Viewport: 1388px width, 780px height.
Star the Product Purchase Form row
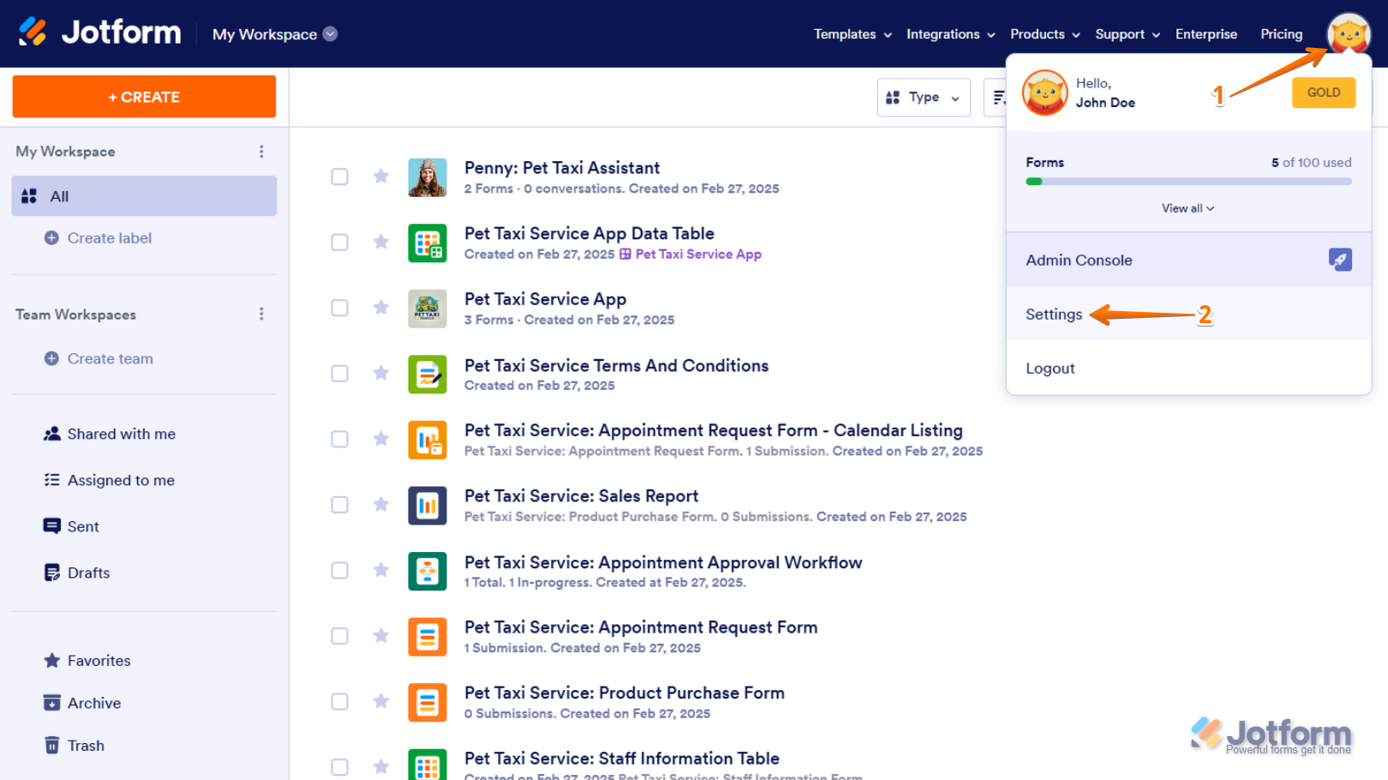381,701
